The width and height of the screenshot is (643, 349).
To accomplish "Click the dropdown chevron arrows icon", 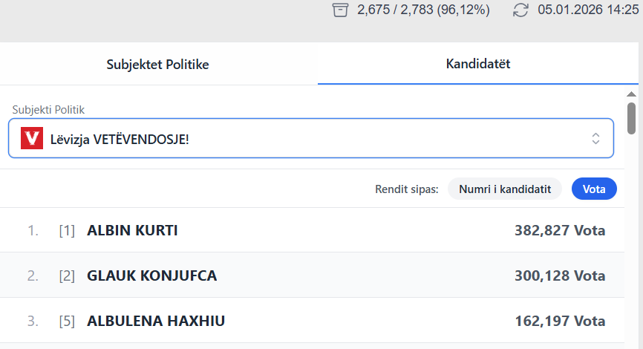I will point(595,139).
